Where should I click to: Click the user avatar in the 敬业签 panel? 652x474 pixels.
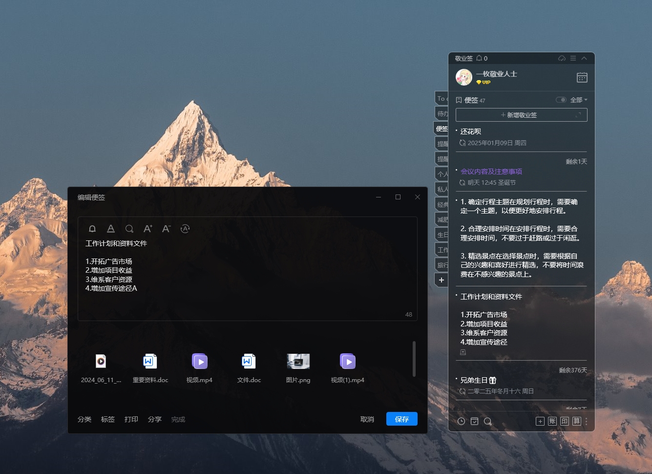click(464, 77)
